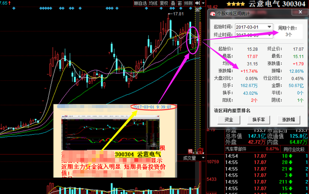The image size is (309, 194).
Task: Click the 窗 toolbar button
Action: point(180,3)
